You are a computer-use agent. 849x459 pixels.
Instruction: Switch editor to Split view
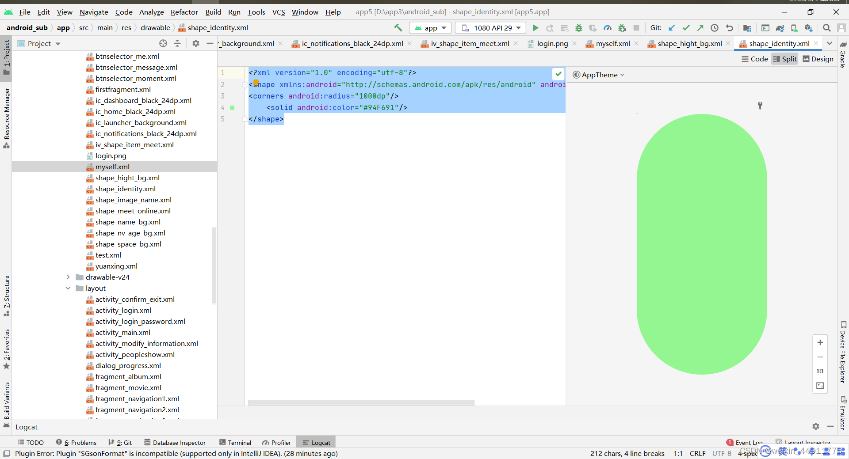click(784, 59)
